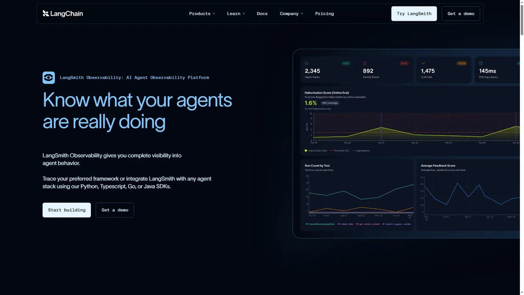The width and height of the screenshot is (524, 295).
Task: Click 'search_support_articles' legend text
Action: tap(398, 224)
